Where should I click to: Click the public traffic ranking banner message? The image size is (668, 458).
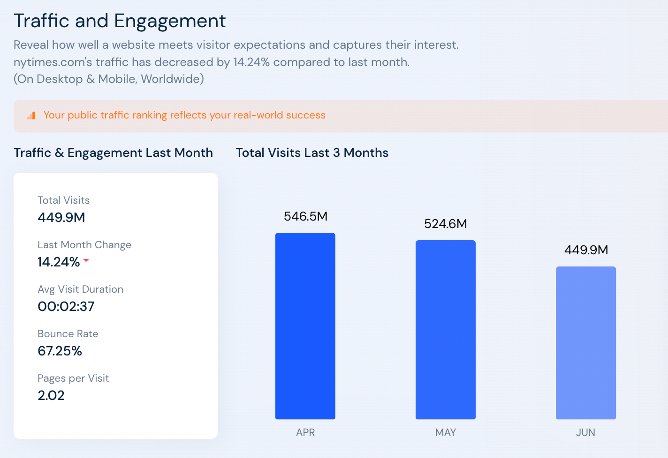pyautogui.click(x=184, y=115)
